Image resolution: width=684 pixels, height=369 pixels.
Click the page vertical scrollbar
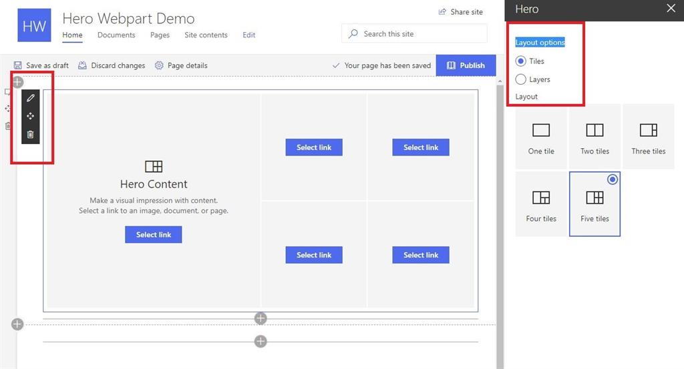click(500, 227)
